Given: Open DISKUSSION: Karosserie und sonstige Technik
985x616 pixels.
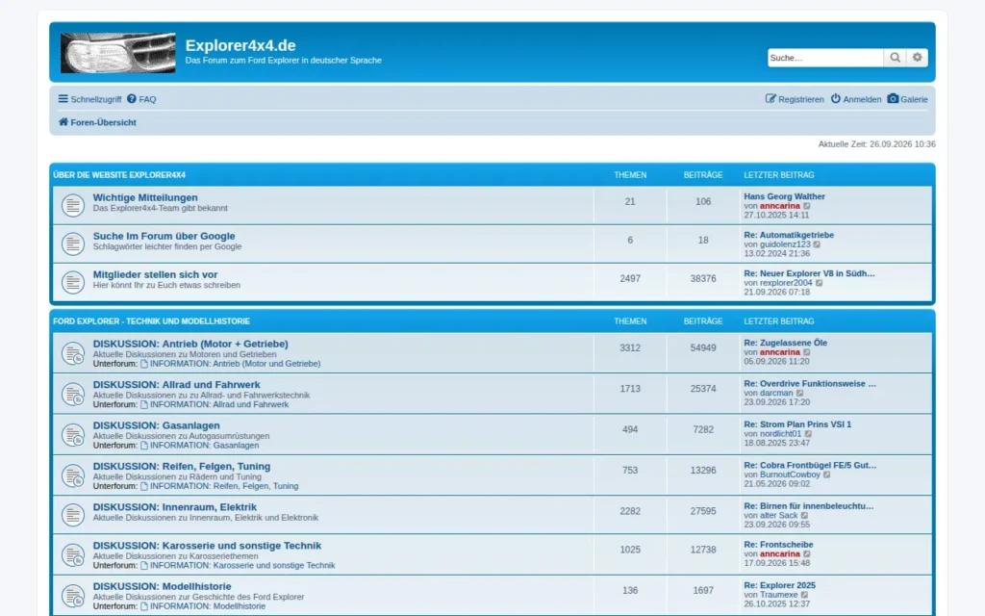Looking at the screenshot, I should click(x=208, y=546).
